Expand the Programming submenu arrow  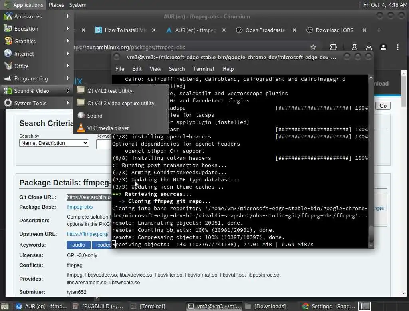pos(68,78)
